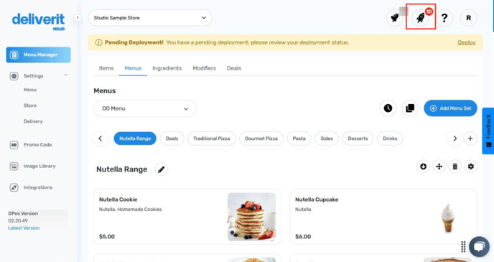
Task: Open the Feedback side tab
Action: point(488,131)
